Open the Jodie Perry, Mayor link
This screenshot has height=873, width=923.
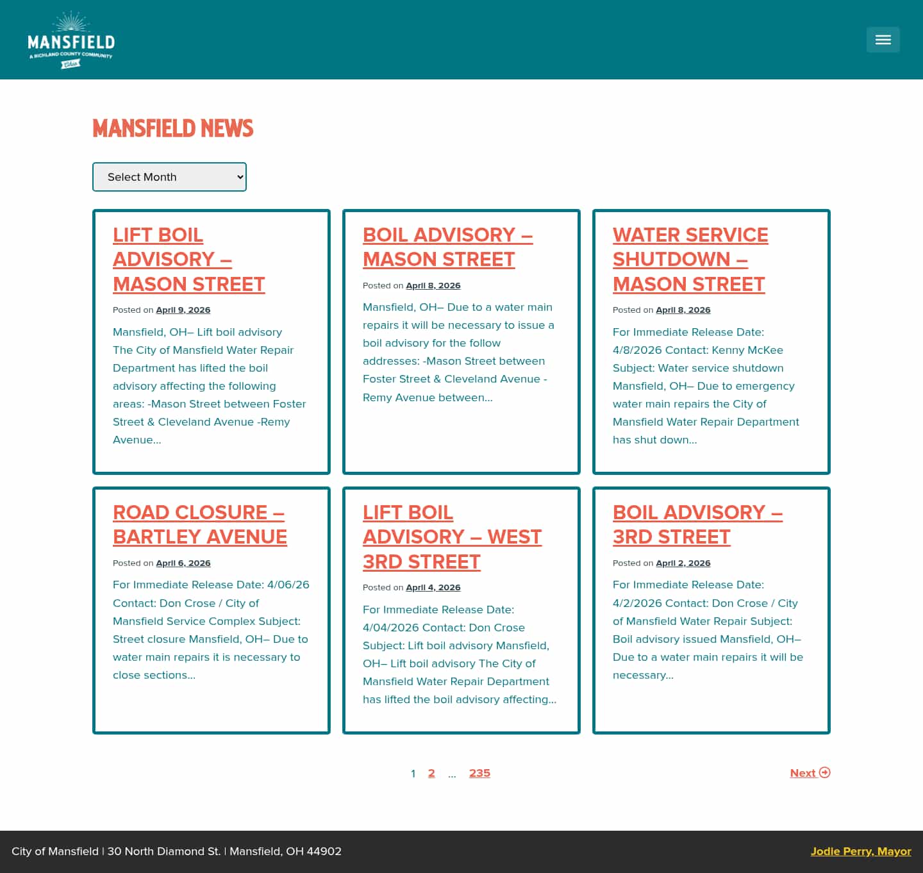861,851
